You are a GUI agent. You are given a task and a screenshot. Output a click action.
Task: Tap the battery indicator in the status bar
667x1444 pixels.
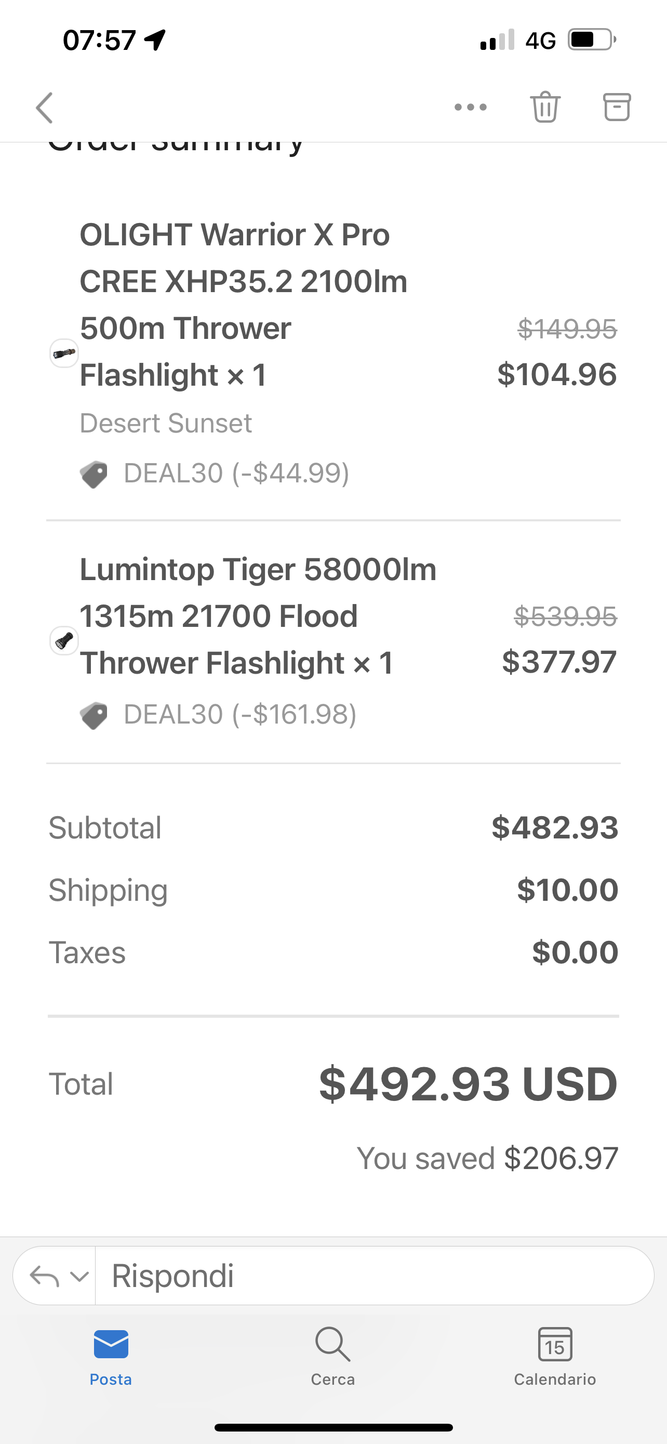pyautogui.click(x=591, y=40)
